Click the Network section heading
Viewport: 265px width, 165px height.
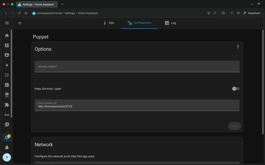(x=44, y=144)
